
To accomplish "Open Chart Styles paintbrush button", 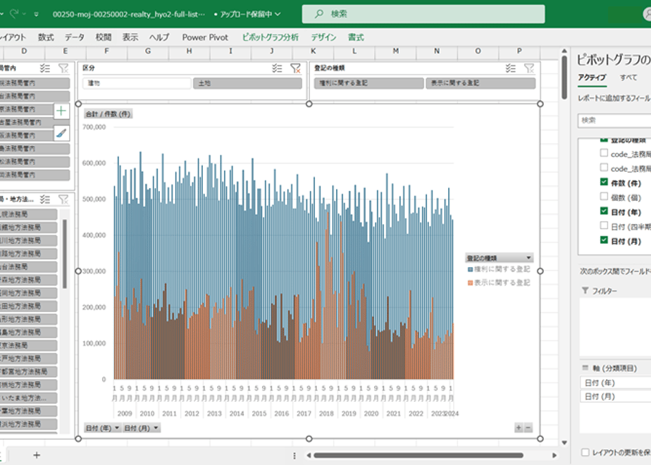I will pyautogui.click(x=61, y=134).
